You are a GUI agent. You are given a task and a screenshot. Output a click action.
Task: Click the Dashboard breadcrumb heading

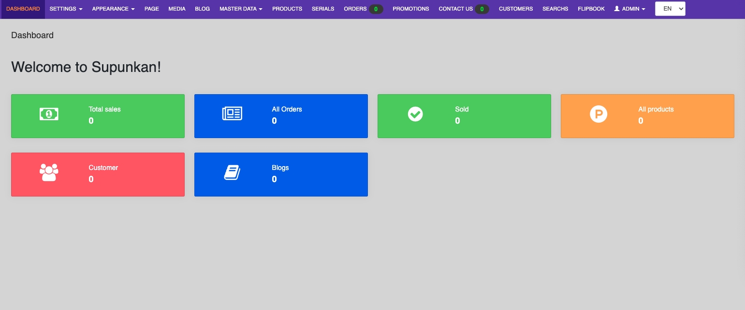32,35
